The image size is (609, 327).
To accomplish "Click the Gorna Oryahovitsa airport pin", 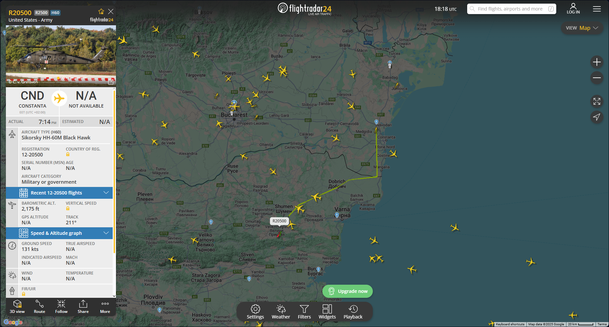I will click(211, 222).
